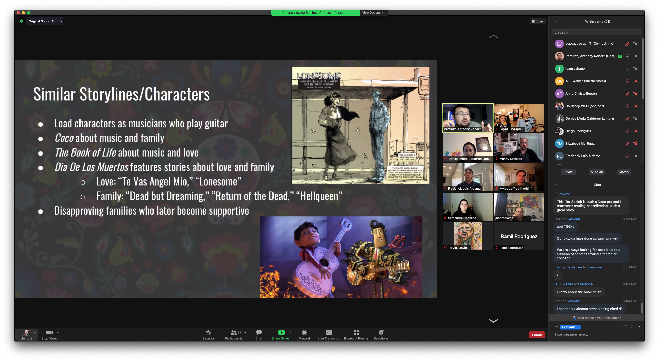The height and width of the screenshot is (361, 659).
Task: Expand participants options arrow in toolbar
Action: (x=245, y=332)
